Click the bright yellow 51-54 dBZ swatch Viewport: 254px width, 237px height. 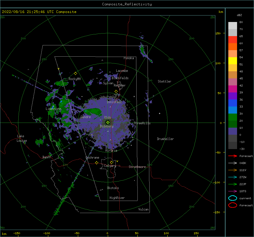pos(233,61)
